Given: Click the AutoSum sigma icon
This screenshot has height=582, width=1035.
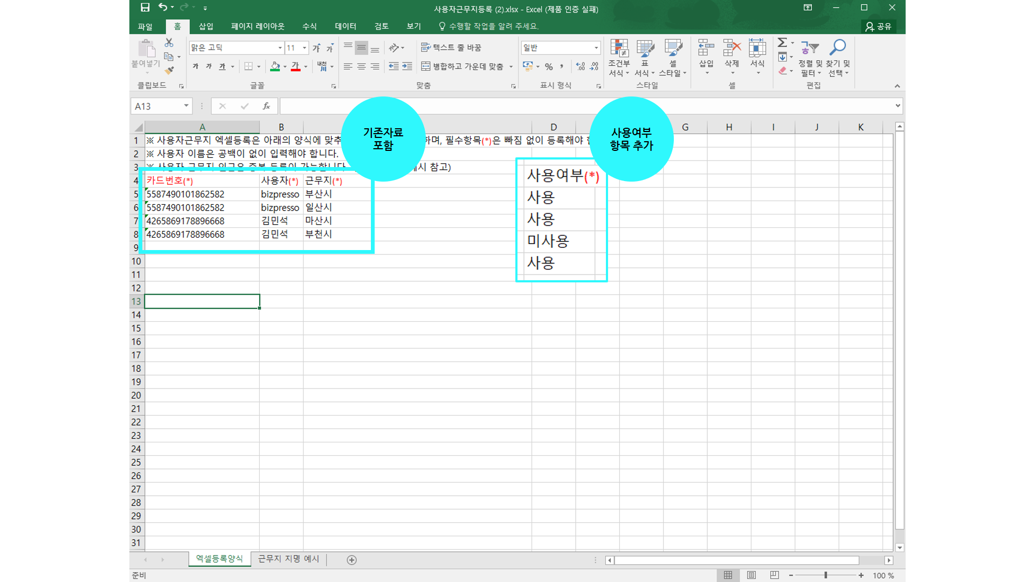Looking at the screenshot, I should (782, 43).
